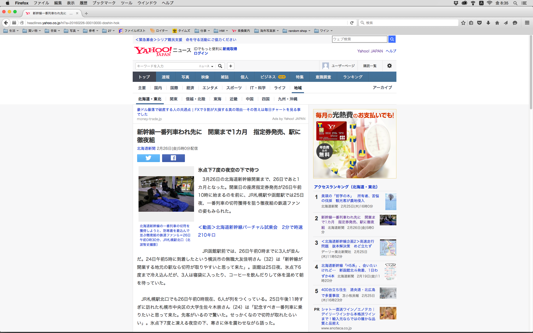Click the Facebook share button
Viewport: 533px width, 333px height.
point(173,158)
